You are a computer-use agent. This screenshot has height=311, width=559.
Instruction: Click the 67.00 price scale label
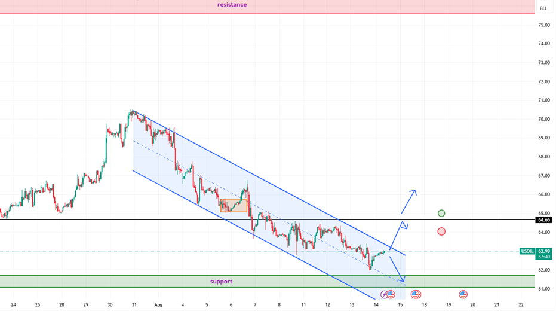click(544, 176)
